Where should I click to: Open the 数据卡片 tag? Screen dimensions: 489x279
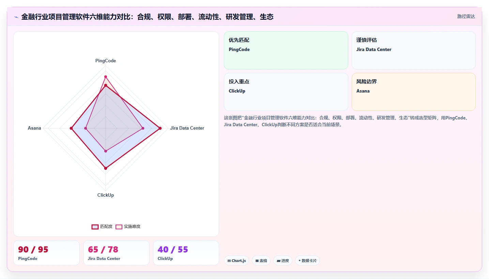tap(307, 261)
